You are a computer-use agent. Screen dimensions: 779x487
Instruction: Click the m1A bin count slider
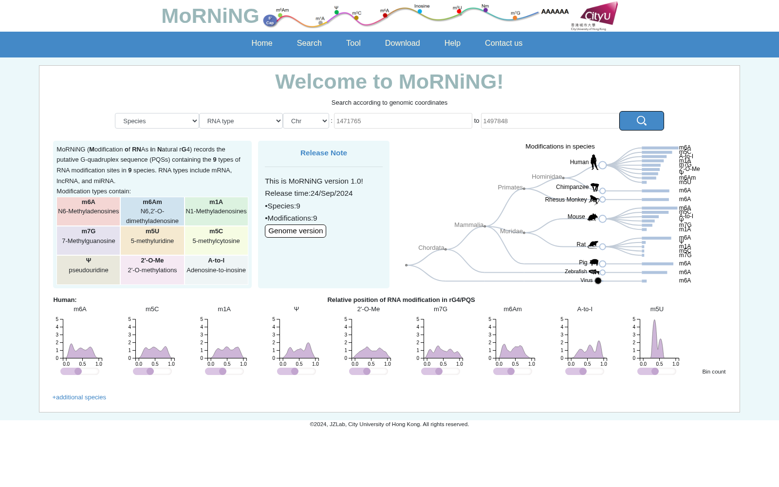[224, 372]
